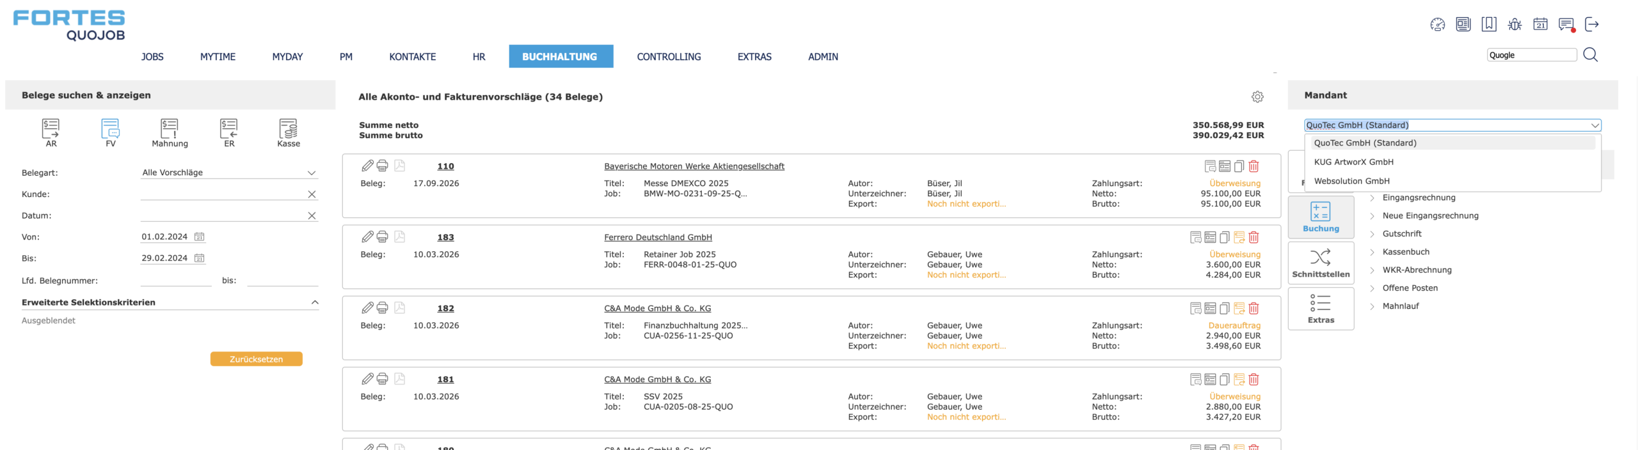1638x450 pixels.
Task: Open the CONTROLLING menu
Action: click(x=669, y=57)
